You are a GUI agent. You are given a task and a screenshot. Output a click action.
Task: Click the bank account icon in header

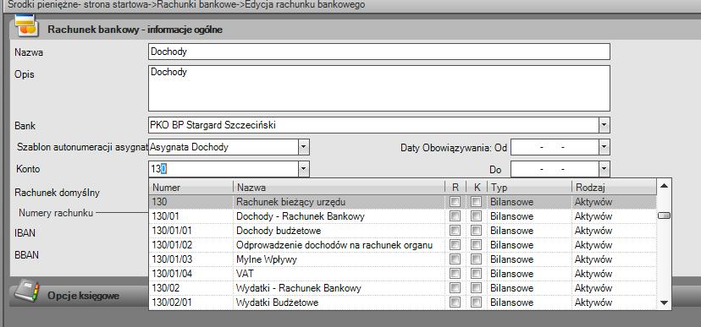tap(26, 25)
